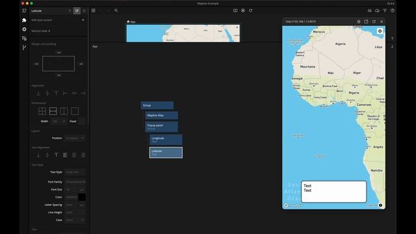
Task: Open the Text Style dropdown
Action: [75, 172]
